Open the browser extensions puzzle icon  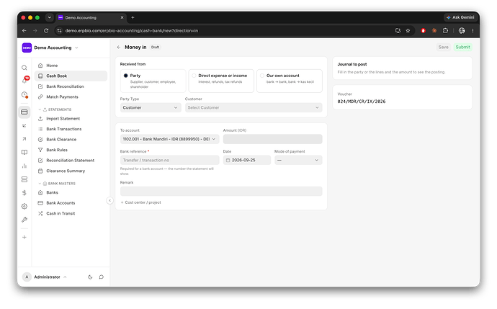click(x=445, y=31)
